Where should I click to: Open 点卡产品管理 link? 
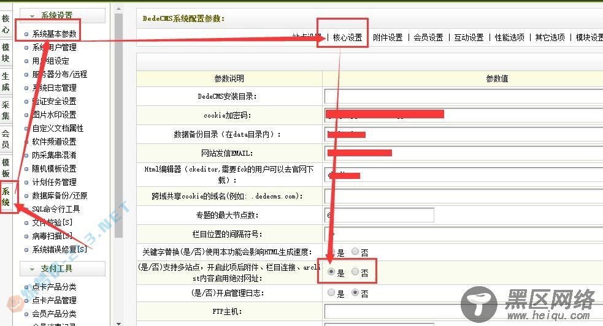tap(54, 300)
